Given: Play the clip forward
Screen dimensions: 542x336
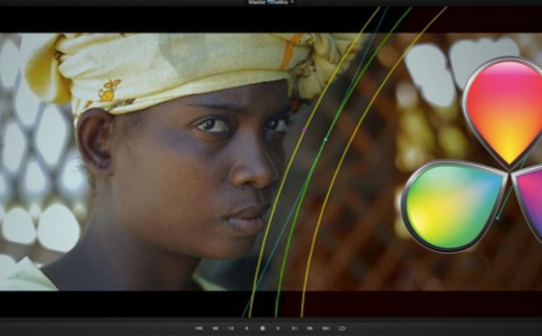Looking at the screenshot, I should [278, 328].
